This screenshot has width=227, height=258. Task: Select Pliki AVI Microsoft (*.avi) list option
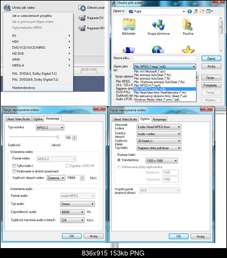(165, 72)
